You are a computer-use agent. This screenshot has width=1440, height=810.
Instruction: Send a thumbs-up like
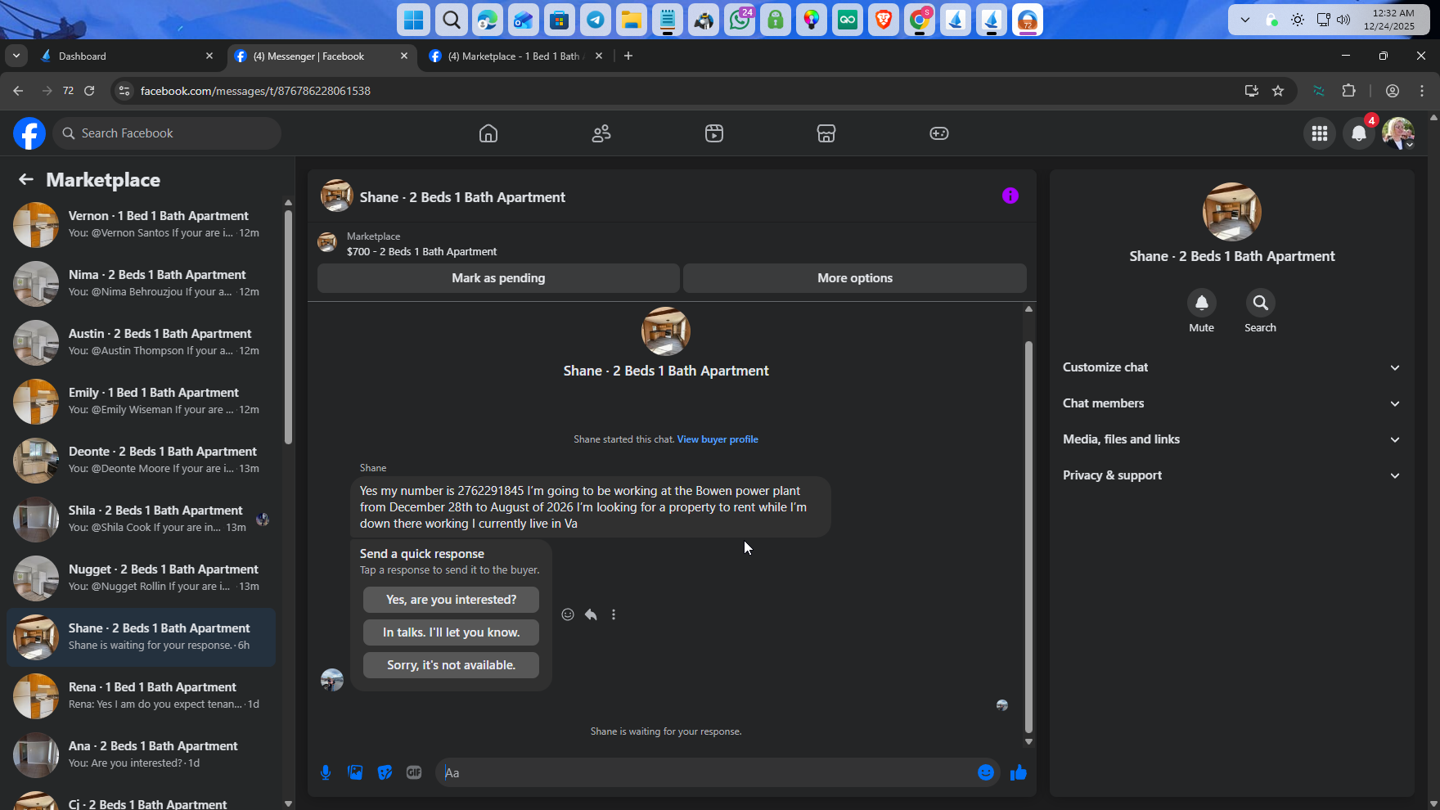(1019, 772)
